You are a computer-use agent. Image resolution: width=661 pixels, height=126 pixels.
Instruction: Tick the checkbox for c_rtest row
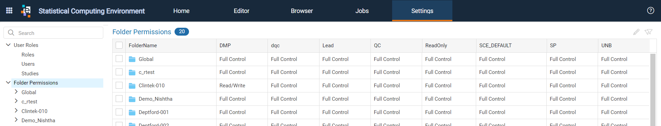pos(119,72)
